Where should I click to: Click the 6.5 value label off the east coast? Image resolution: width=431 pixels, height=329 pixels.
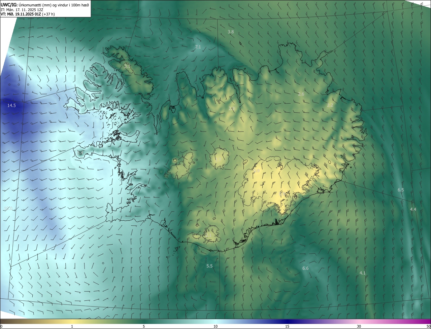click(401, 190)
